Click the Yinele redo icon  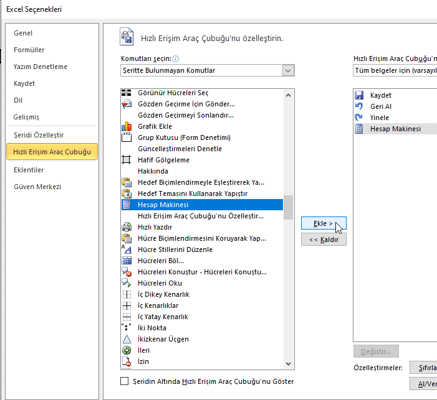359,118
